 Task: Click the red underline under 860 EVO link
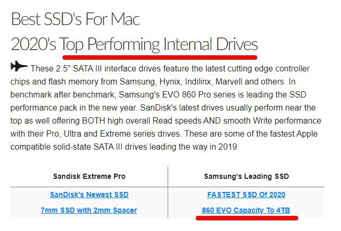[x=246, y=217]
